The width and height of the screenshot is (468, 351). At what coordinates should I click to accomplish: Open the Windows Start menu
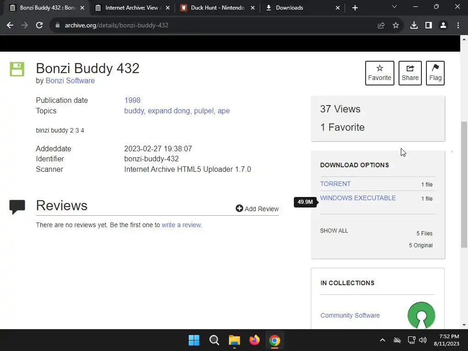point(194,340)
